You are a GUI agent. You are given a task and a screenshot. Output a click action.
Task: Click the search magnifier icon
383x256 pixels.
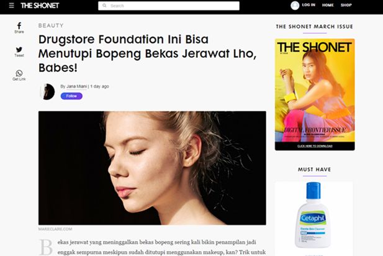coord(104,6)
